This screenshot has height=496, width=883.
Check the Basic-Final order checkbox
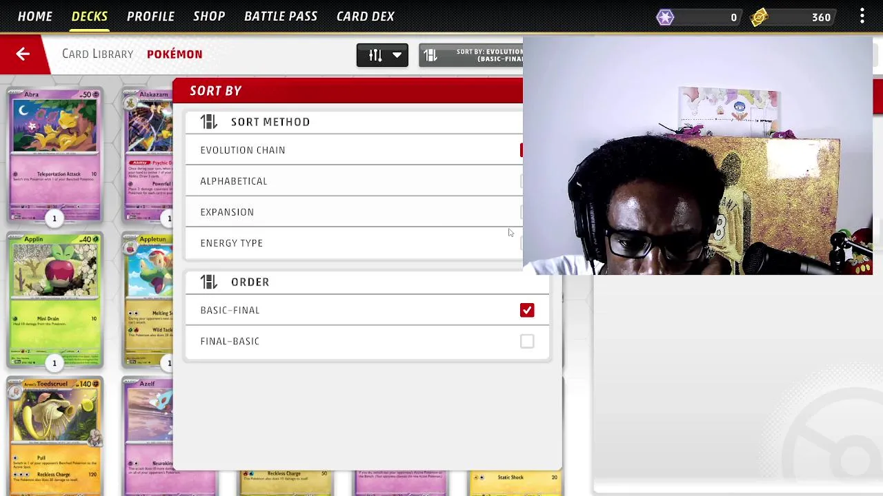(x=527, y=310)
